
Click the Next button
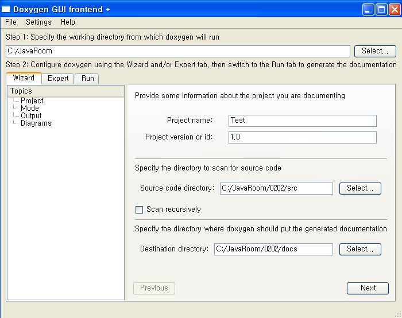pos(368,288)
